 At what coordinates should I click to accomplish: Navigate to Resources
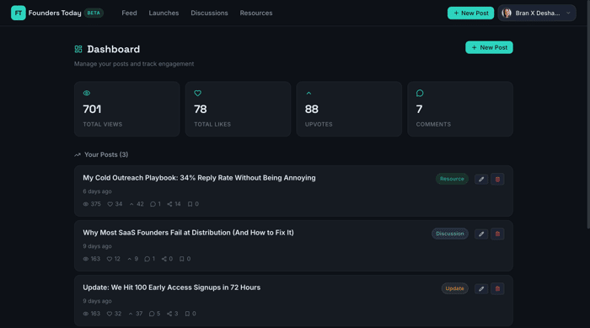256,13
